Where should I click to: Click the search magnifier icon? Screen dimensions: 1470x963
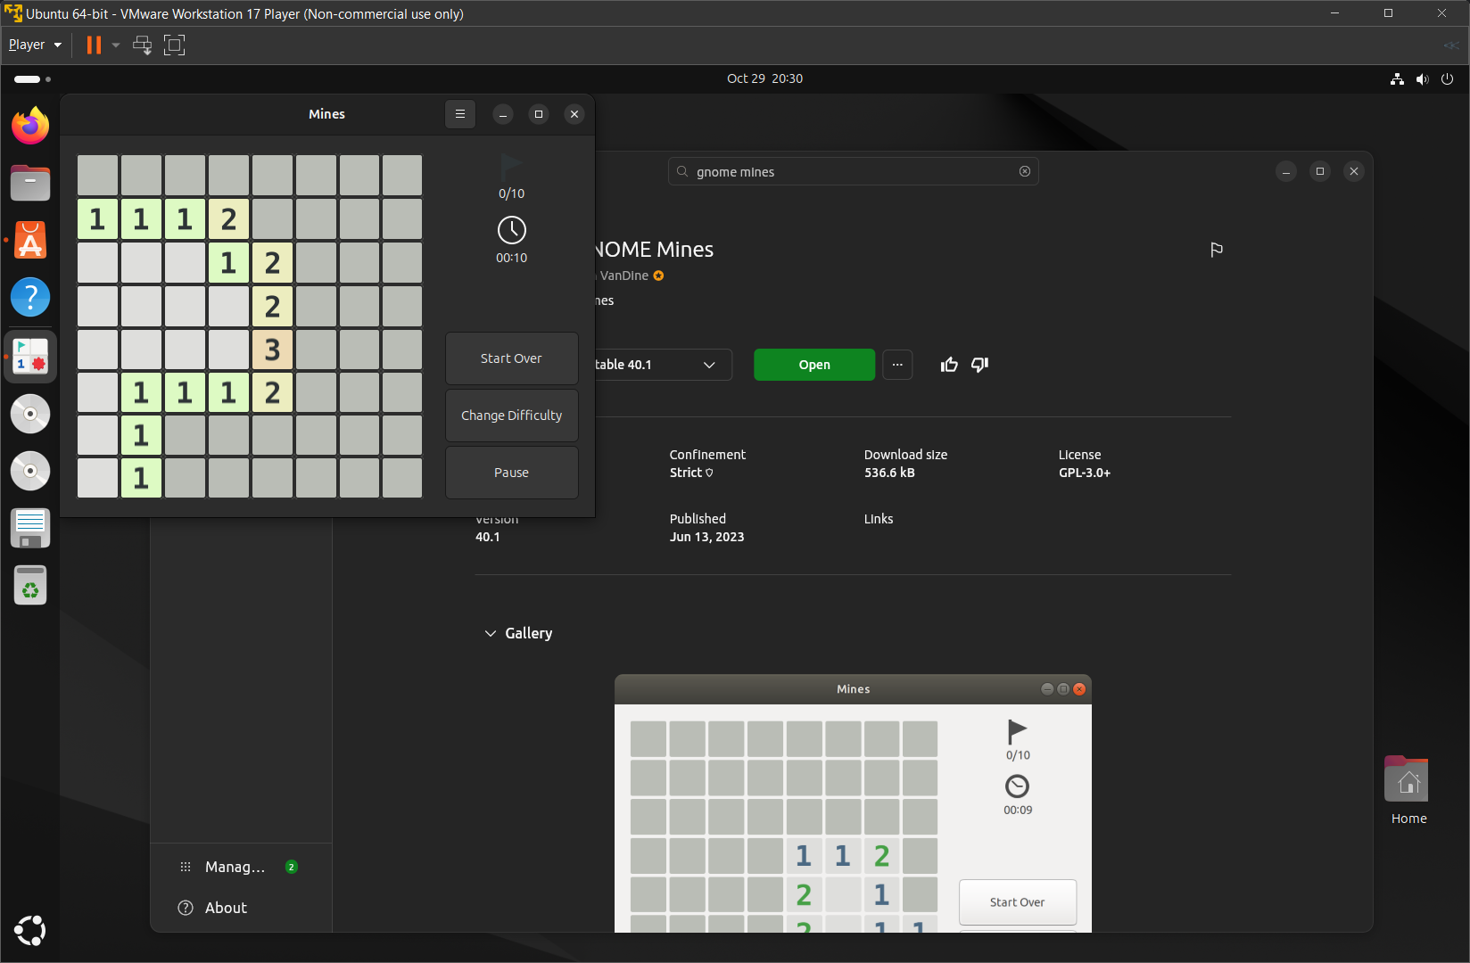(x=682, y=171)
